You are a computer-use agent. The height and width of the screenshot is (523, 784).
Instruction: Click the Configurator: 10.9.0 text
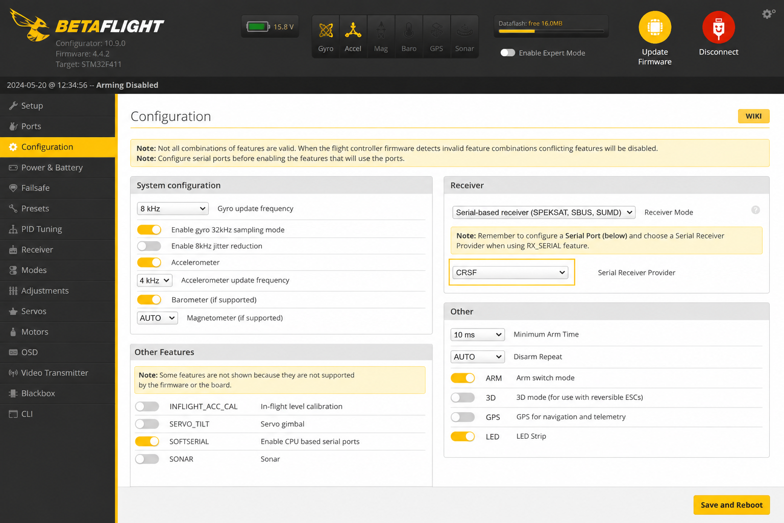[90, 43]
